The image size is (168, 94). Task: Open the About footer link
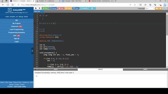pyautogui.click(x=2, y=82)
